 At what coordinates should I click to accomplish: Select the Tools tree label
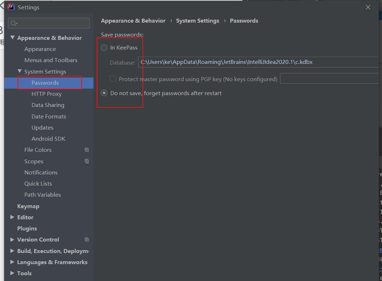[x=24, y=273]
